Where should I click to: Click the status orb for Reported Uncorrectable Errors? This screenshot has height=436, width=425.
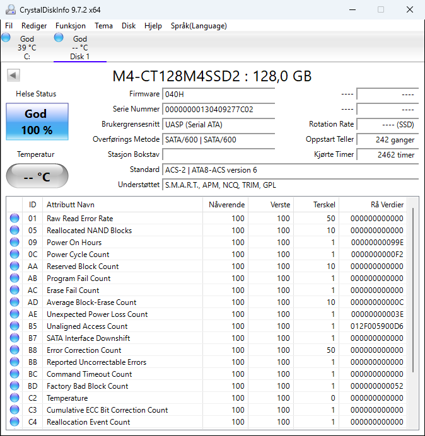[x=15, y=362]
